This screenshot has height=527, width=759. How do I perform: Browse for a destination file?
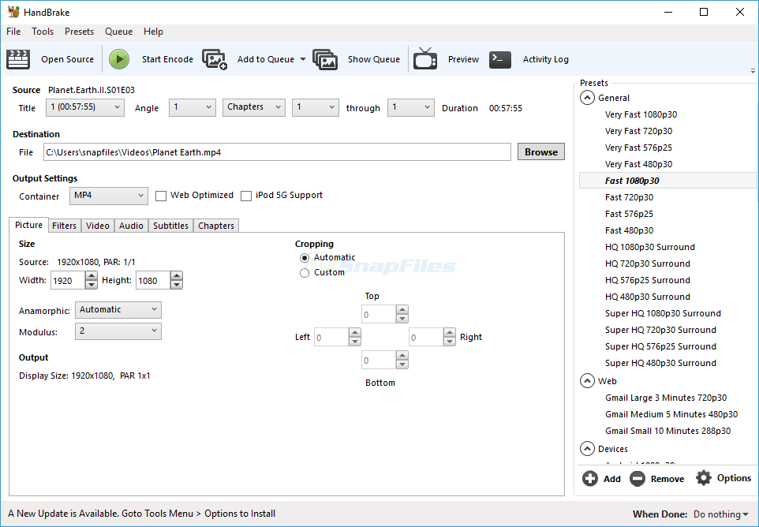[540, 151]
